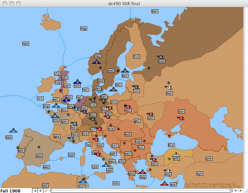Click the "bar" Barents Sea label
Screen dimensions: 248x193
[x=155, y=11]
